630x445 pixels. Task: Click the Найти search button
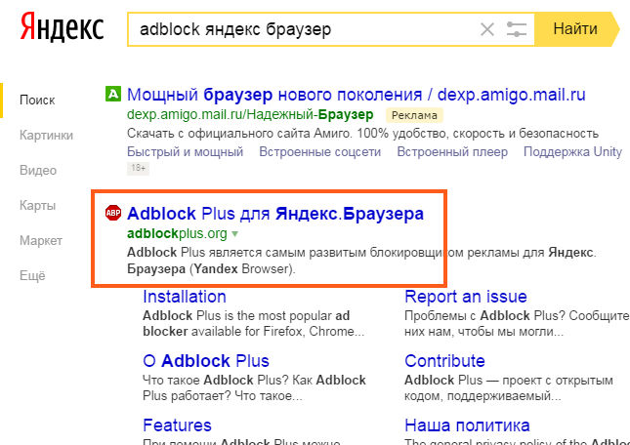tap(576, 29)
